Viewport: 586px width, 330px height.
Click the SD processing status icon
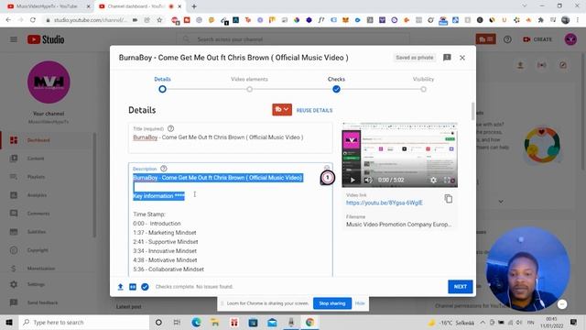tap(133, 287)
